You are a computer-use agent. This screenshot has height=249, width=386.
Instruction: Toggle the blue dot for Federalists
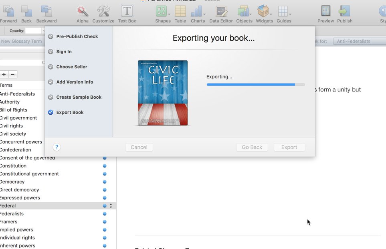[105, 214]
